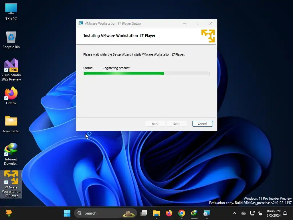Launch Google Chrome from the taskbar
This screenshot has width=293, height=220.
(181, 213)
